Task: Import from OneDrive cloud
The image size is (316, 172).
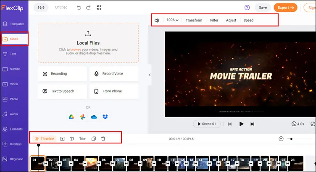Action: pyautogui.click(x=94, y=117)
